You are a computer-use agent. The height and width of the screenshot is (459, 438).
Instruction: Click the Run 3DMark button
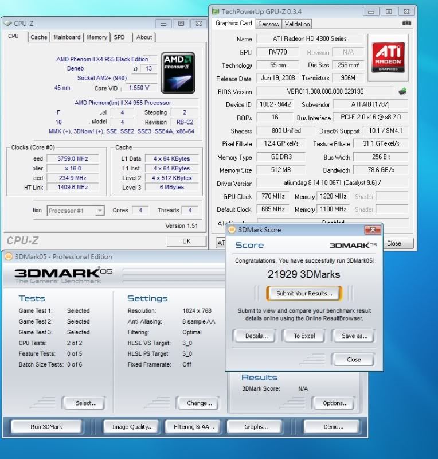click(46, 427)
